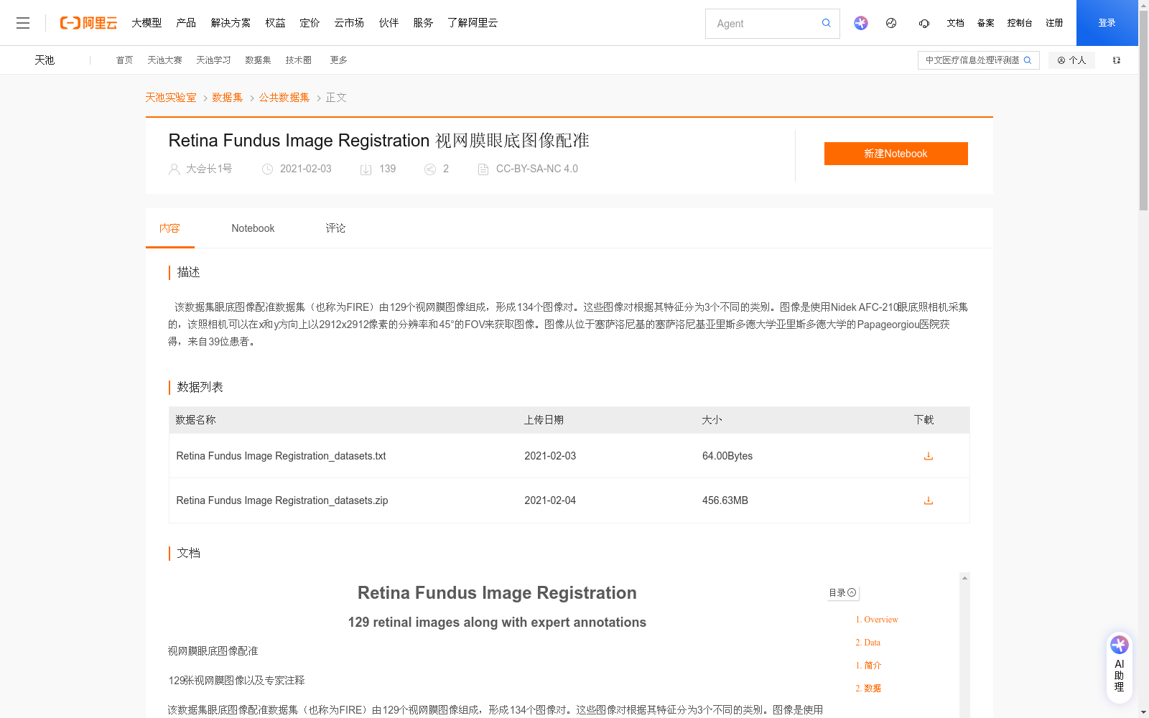
Task: Open the 服务 top menu
Action: point(423,23)
